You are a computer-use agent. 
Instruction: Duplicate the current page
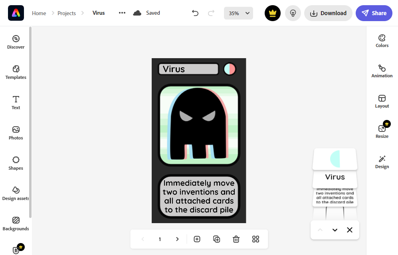click(216, 239)
